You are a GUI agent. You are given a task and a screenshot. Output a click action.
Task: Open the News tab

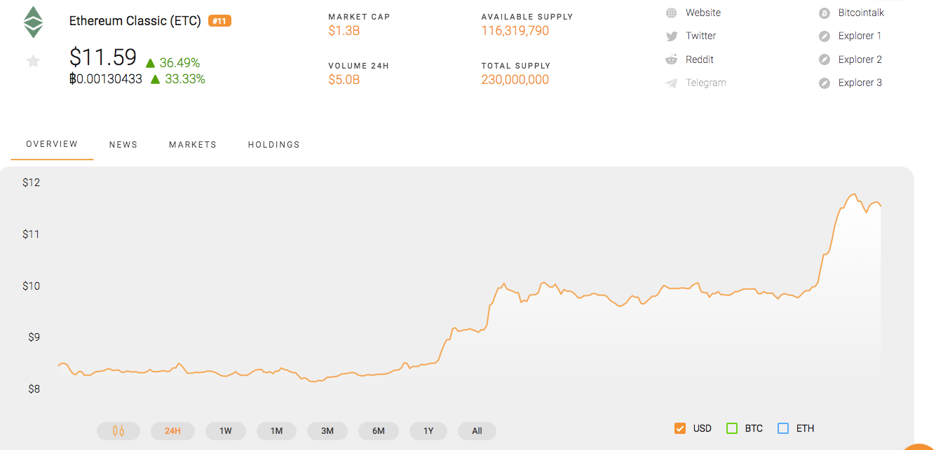point(123,145)
